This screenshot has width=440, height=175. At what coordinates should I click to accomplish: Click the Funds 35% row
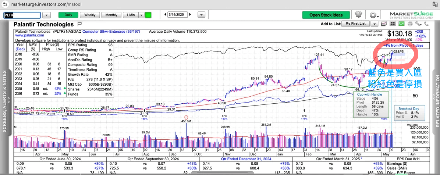click(x=90, y=94)
